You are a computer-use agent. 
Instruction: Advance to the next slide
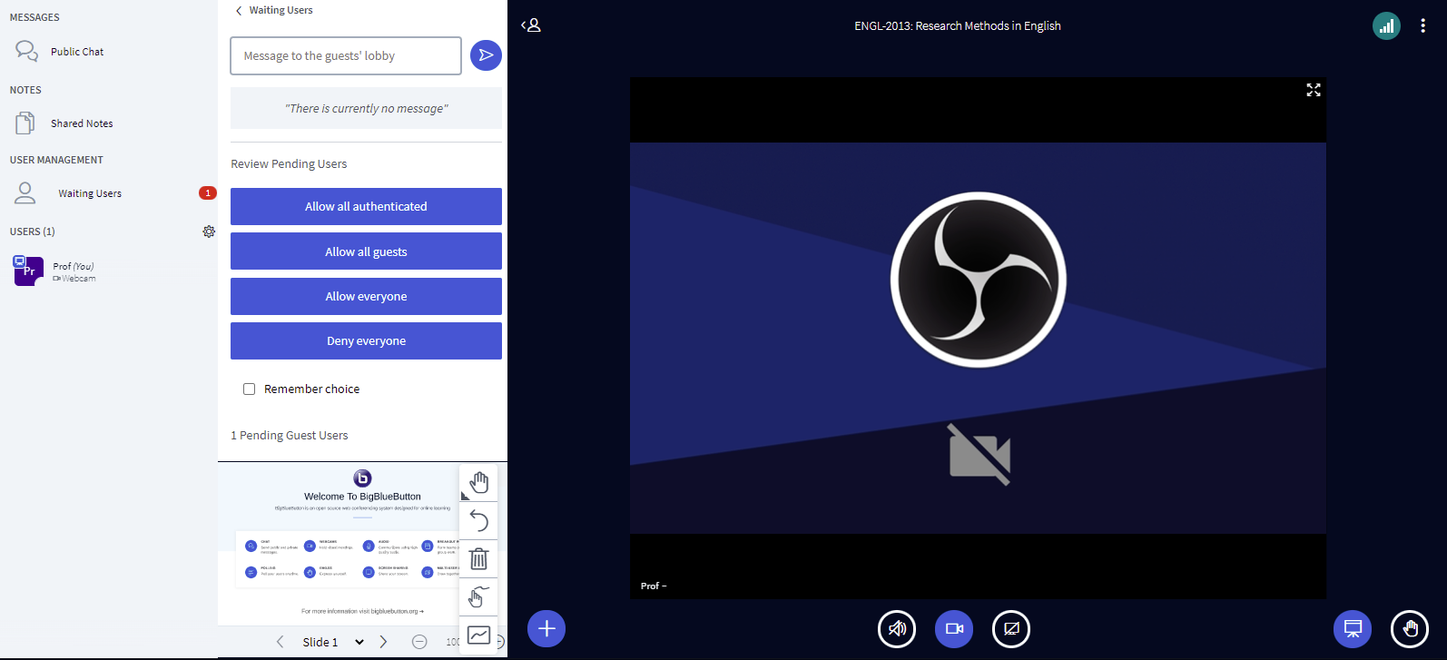pyautogui.click(x=383, y=642)
